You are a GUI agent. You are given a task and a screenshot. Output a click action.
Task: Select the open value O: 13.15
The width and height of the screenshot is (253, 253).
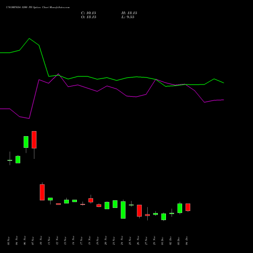(x=89, y=17)
